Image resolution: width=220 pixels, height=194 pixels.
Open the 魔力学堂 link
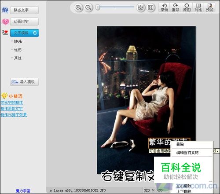coord(23,191)
